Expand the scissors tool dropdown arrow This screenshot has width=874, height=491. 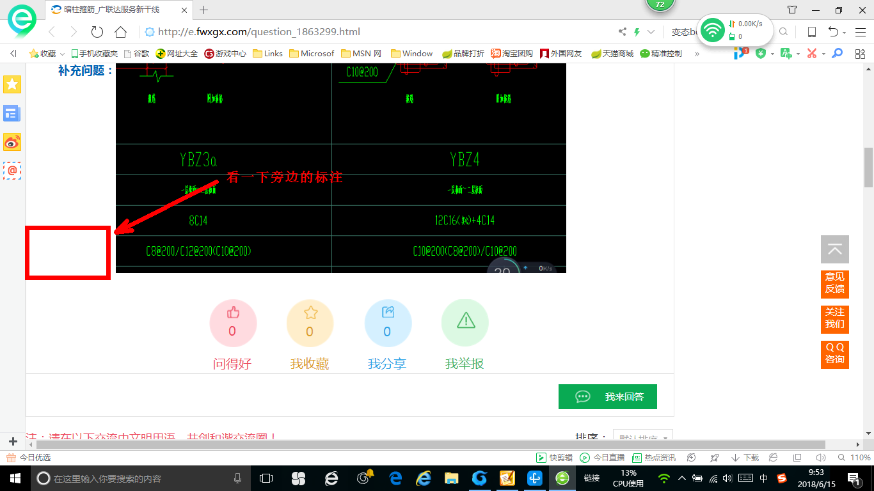point(823,54)
